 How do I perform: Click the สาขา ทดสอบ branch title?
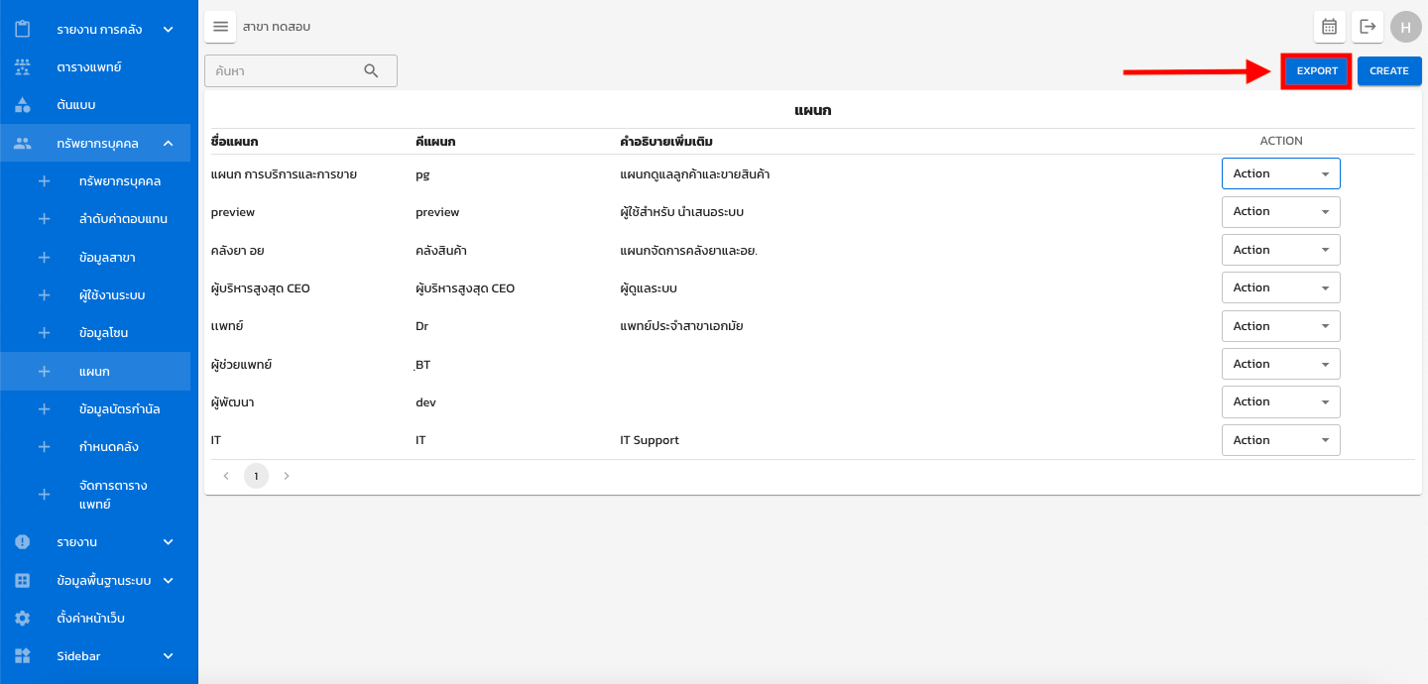(x=277, y=27)
